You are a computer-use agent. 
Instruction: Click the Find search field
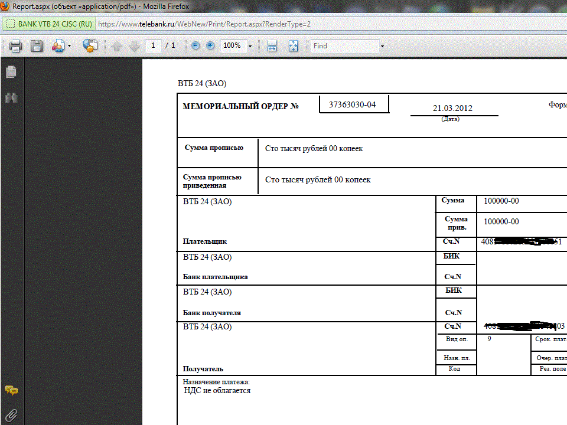[344, 46]
